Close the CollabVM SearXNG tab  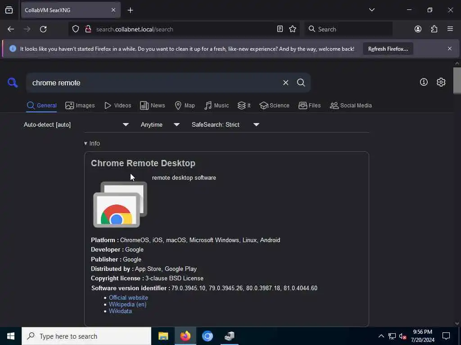click(113, 10)
